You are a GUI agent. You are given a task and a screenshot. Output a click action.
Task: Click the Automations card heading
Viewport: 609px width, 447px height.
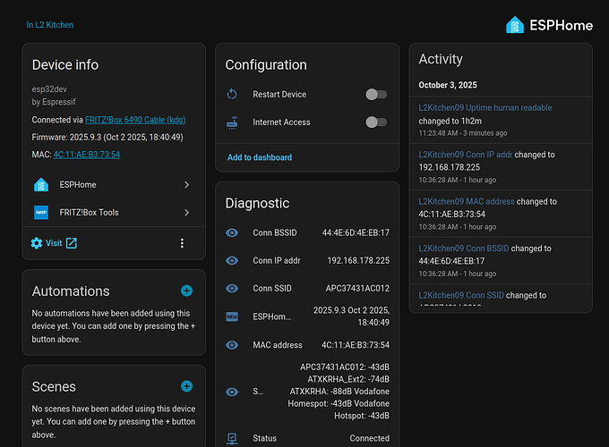pos(71,291)
